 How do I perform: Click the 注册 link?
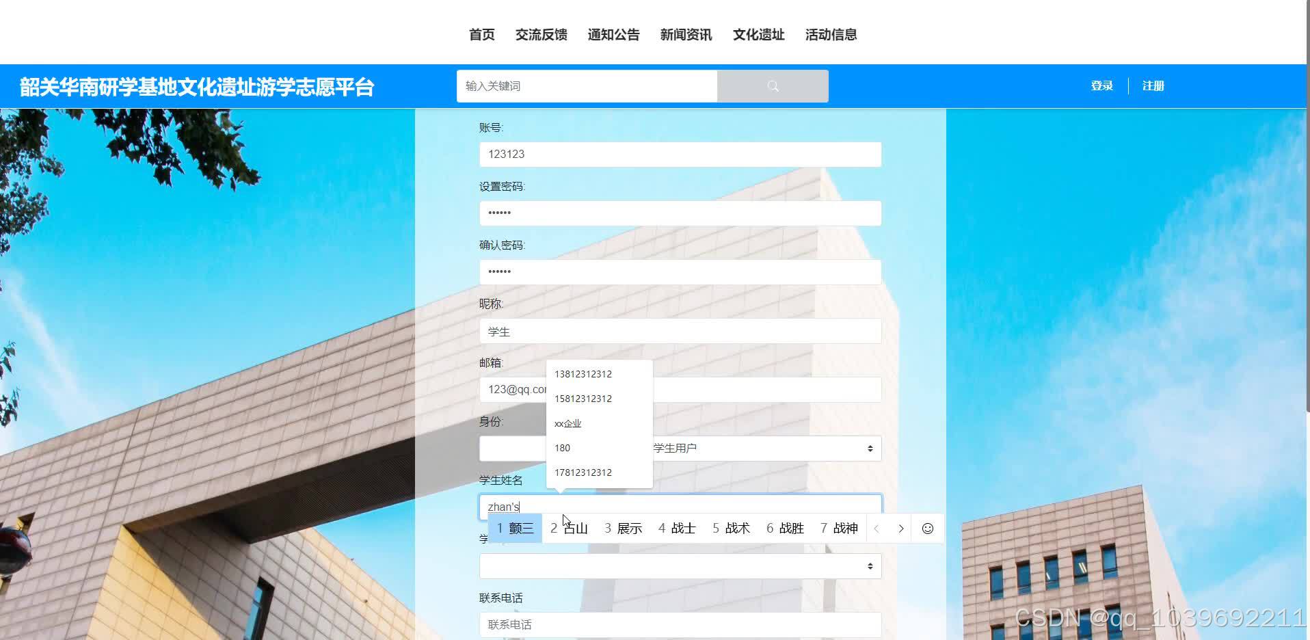1153,86
